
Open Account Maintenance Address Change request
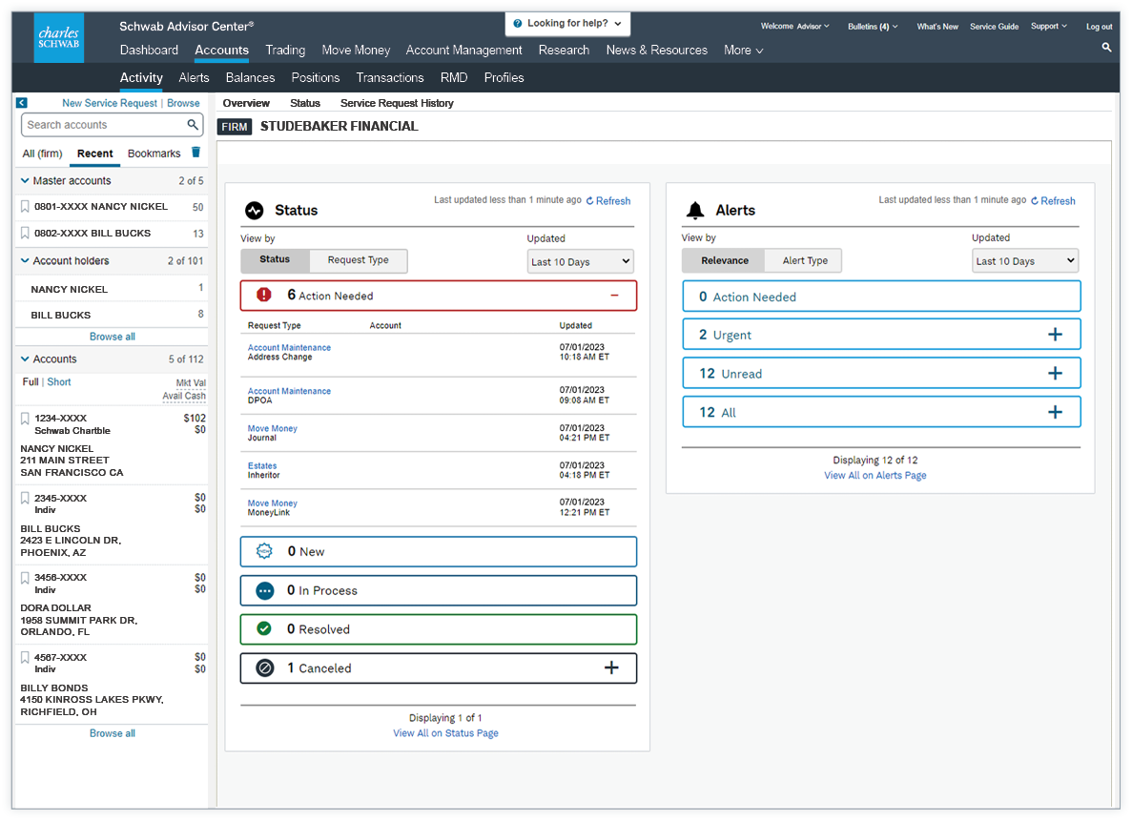[x=289, y=347]
